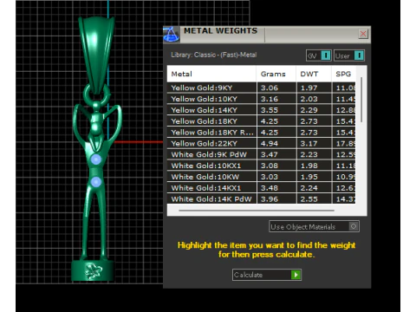This screenshot has height=312, width=416.
Task: Click the pendant bail at top
Action: (x=97, y=55)
